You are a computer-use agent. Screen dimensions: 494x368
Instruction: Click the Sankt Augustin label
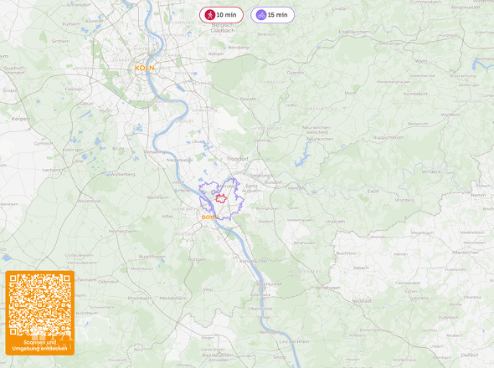point(251,188)
